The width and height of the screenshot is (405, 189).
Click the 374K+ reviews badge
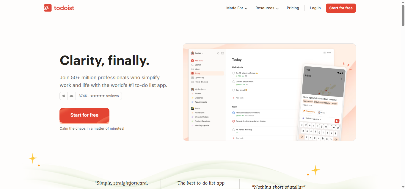coord(91,96)
